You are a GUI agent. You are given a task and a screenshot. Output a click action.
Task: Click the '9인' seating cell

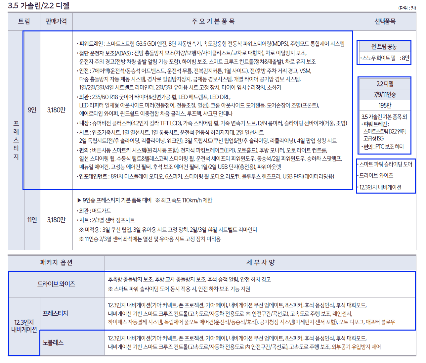[32, 110]
